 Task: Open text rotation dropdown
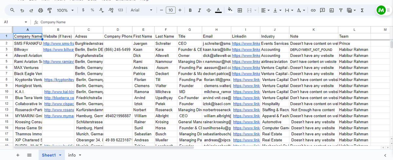click(301, 10)
